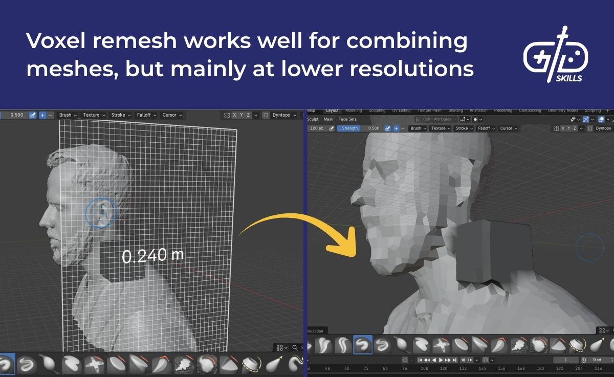This screenshot has height=377, width=614.
Task: Open the viewport shading sphere icon
Action: [601, 119]
